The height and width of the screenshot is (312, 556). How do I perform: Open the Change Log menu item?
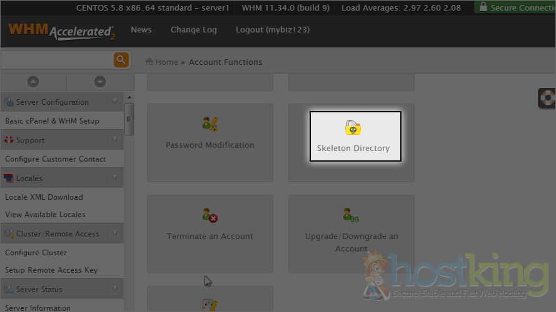coord(193,30)
